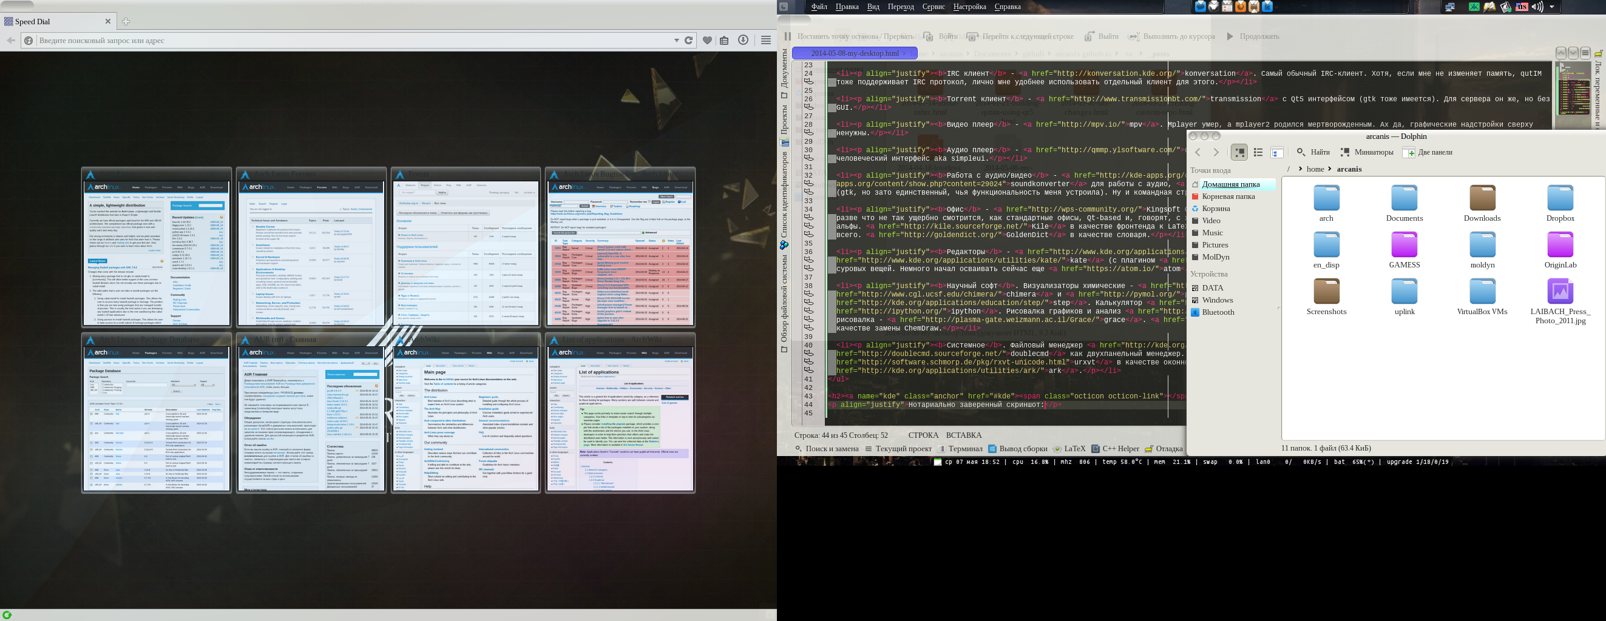Open the 'Сервис' menu in the editor

[x=933, y=7]
